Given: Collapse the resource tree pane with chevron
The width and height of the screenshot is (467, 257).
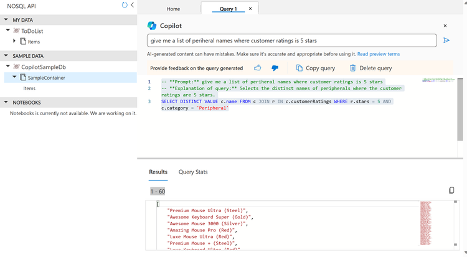Looking at the screenshot, I should [132, 5].
